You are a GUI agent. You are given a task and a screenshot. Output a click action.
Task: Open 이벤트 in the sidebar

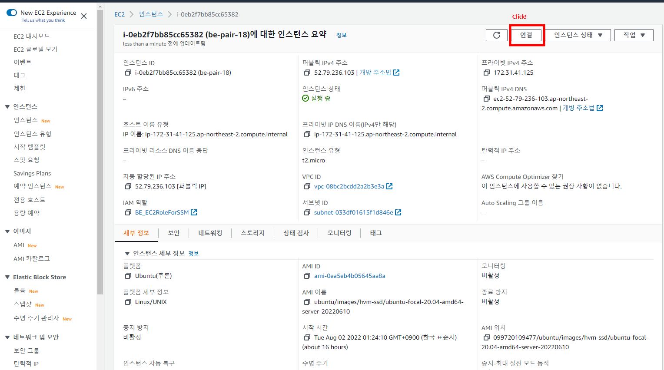[x=23, y=63]
